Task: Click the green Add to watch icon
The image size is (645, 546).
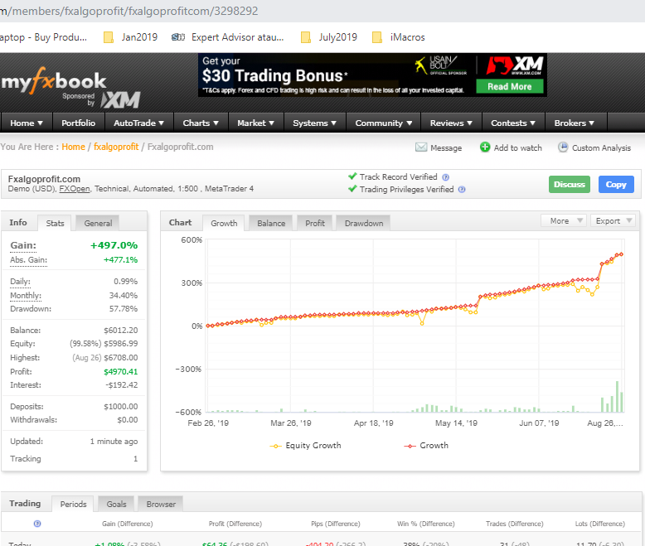Action: [485, 147]
